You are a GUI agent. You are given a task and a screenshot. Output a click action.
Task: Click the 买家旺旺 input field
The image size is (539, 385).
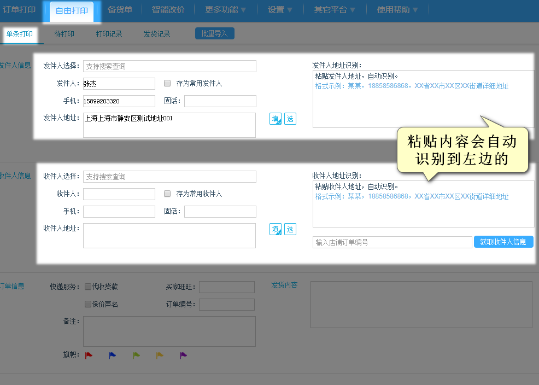pyautogui.click(x=227, y=287)
